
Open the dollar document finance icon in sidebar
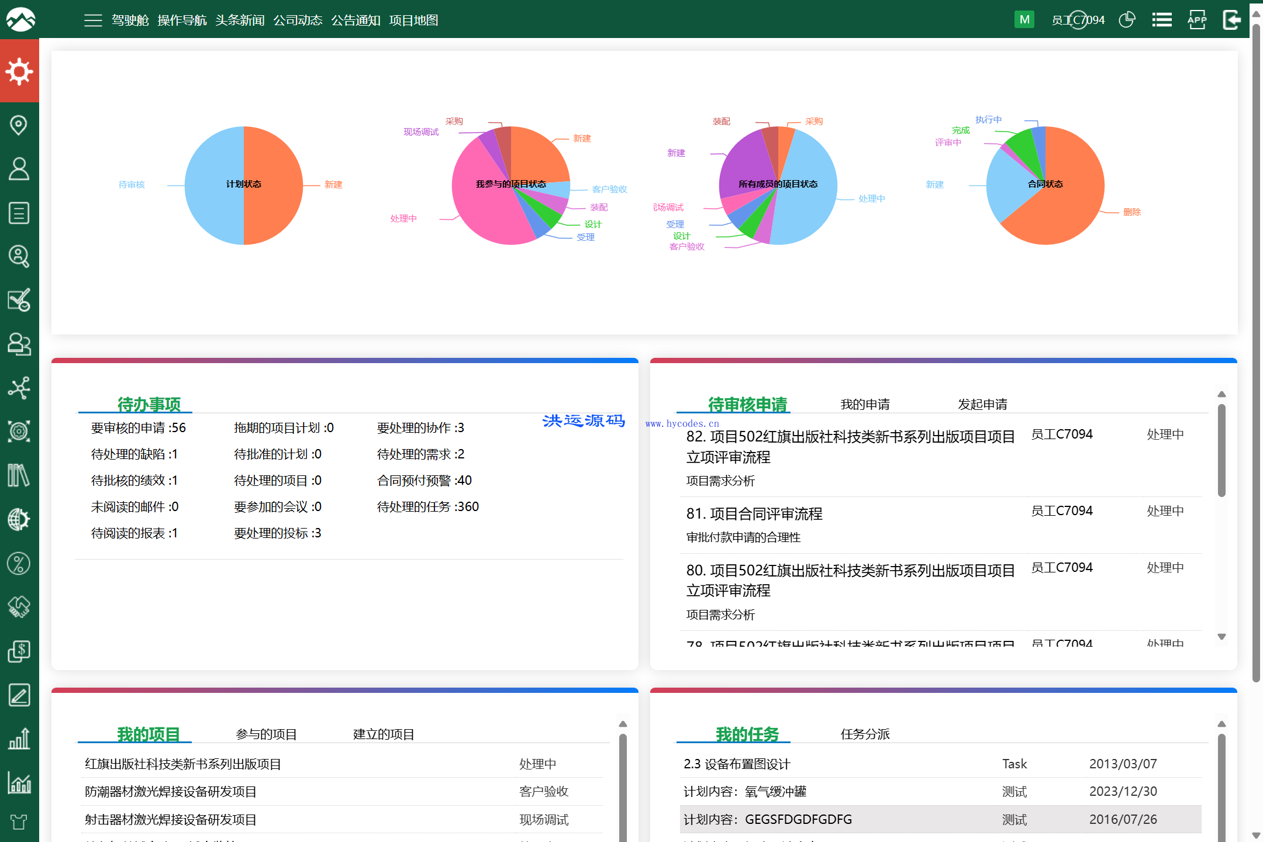[x=19, y=651]
